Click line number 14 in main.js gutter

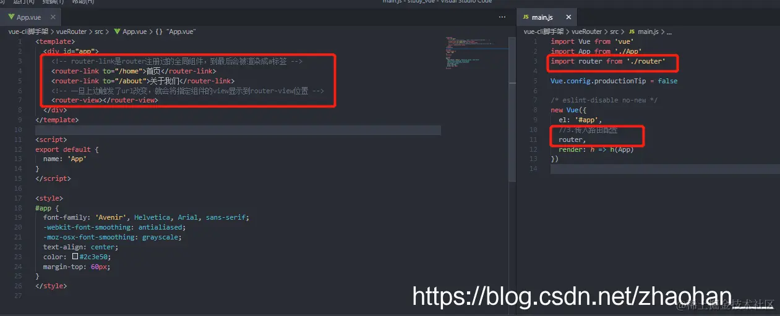click(534, 168)
